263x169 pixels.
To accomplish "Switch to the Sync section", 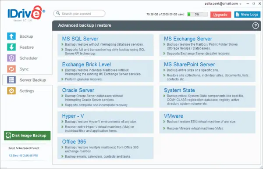I will tap(24, 69).
